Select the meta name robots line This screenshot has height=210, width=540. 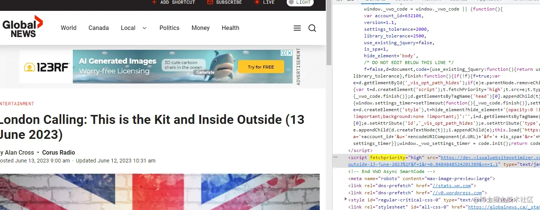pyautogui.click(x=421, y=179)
